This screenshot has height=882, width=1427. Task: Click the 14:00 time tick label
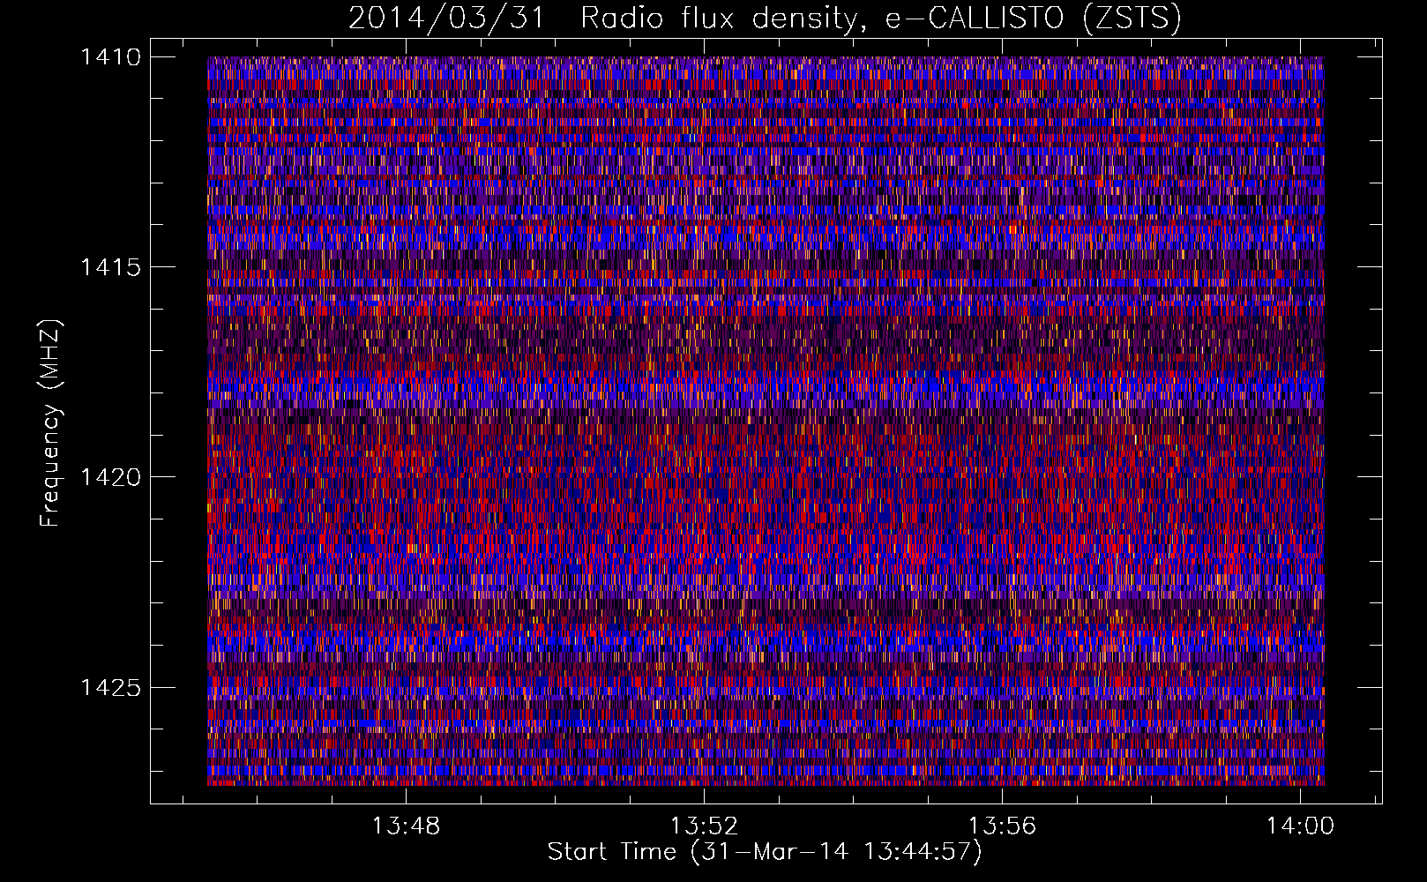(x=1300, y=826)
